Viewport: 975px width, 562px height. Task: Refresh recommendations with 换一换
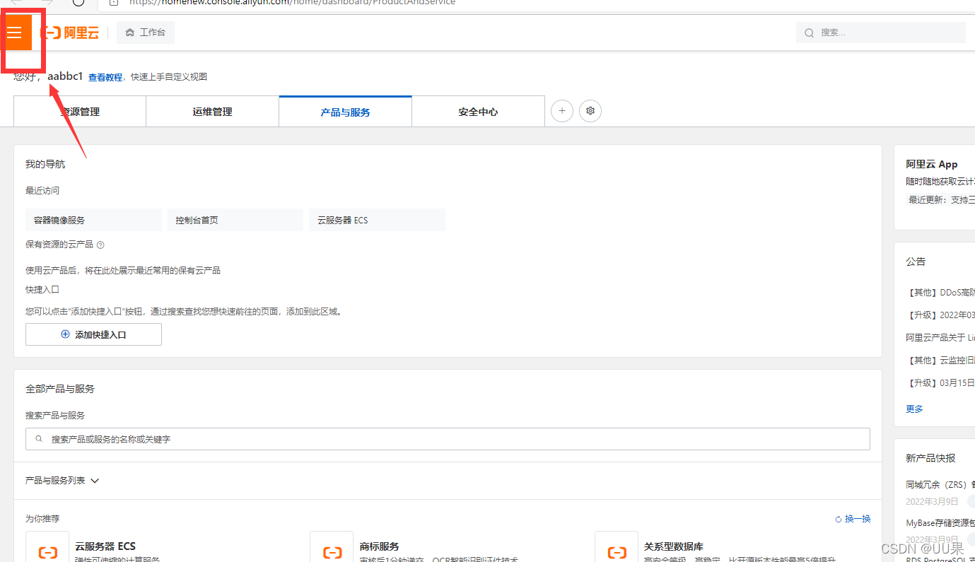pyautogui.click(x=853, y=519)
